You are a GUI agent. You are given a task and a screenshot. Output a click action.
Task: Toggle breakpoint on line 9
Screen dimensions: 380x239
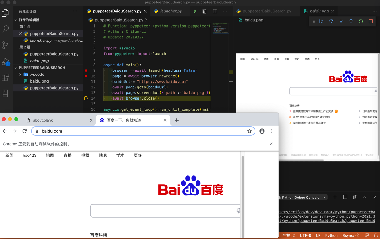pyautogui.click(x=86, y=70)
